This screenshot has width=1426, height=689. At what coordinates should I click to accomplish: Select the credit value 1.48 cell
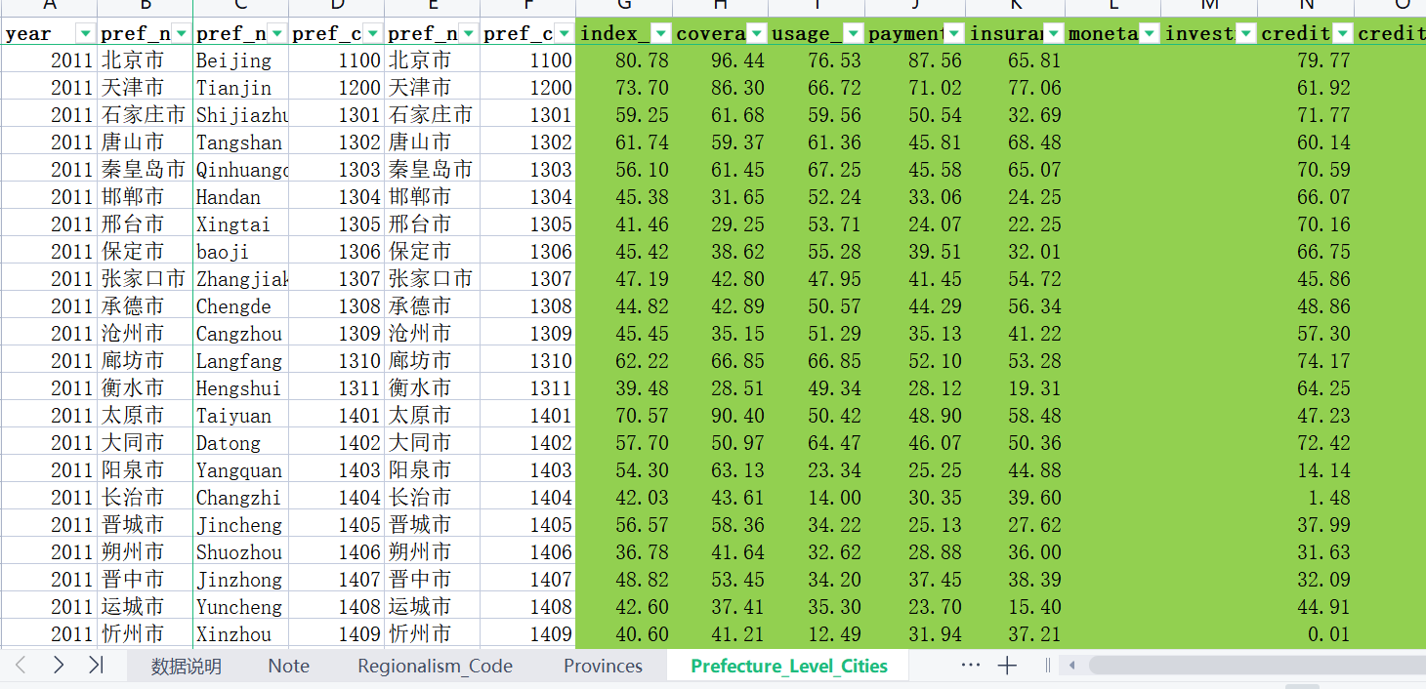[x=1306, y=498]
